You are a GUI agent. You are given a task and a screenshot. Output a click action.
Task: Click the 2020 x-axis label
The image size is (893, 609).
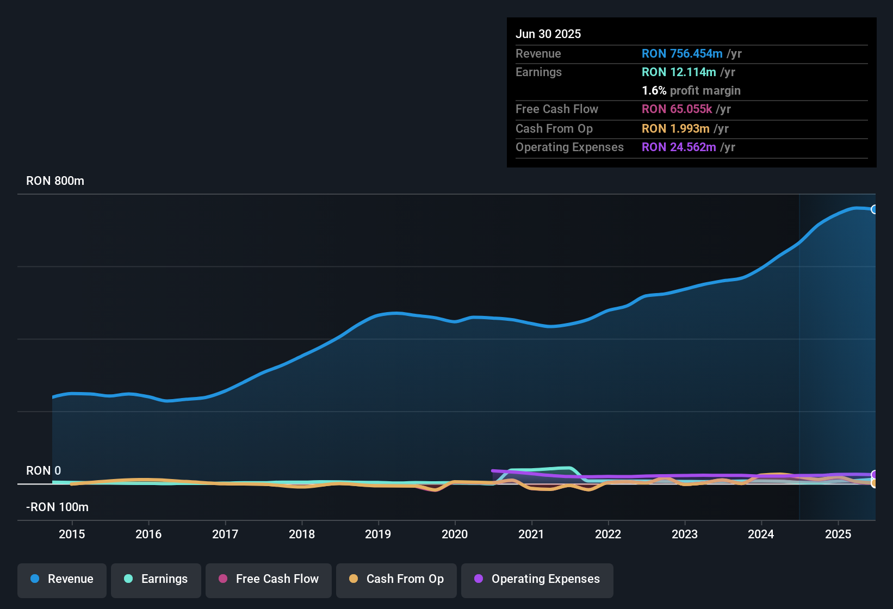click(455, 534)
